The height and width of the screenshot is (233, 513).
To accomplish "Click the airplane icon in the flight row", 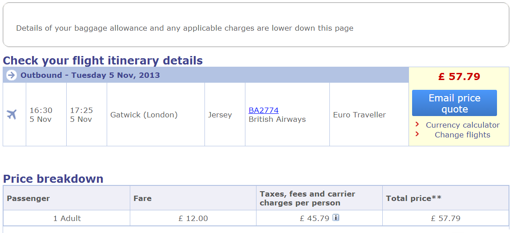I will coord(12,114).
